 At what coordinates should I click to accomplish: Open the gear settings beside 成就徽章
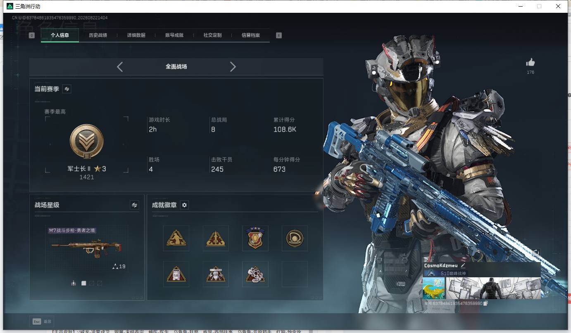tap(185, 205)
